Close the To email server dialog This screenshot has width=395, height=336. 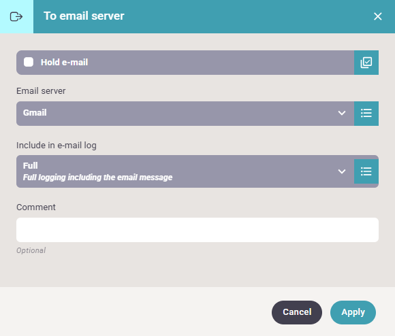tap(377, 16)
